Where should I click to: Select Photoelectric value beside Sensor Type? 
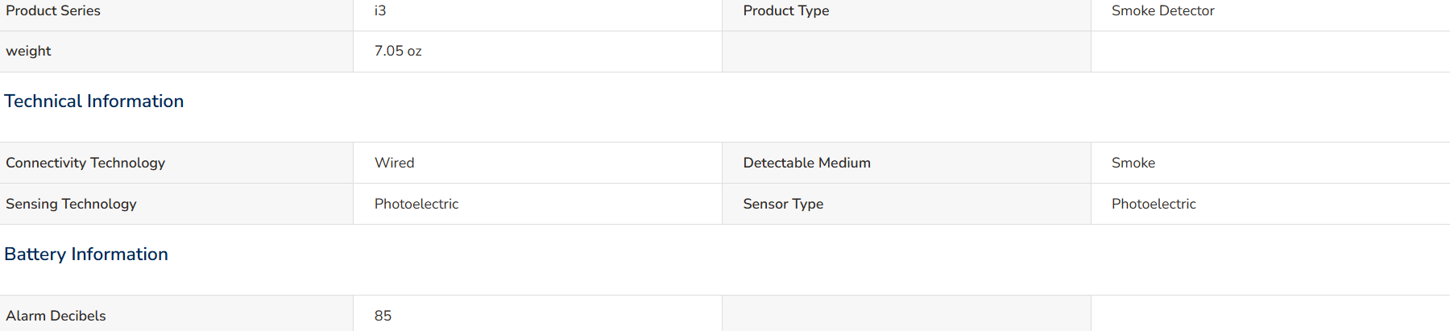point(1154,204)
